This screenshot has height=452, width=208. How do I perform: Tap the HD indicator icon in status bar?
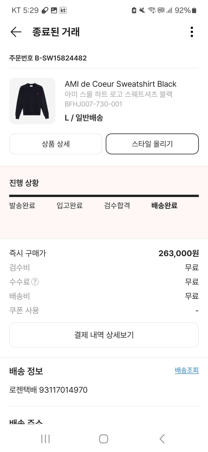tap(160, 10)
